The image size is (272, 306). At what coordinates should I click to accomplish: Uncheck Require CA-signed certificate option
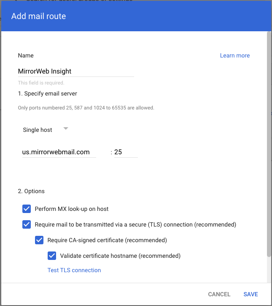39,240
